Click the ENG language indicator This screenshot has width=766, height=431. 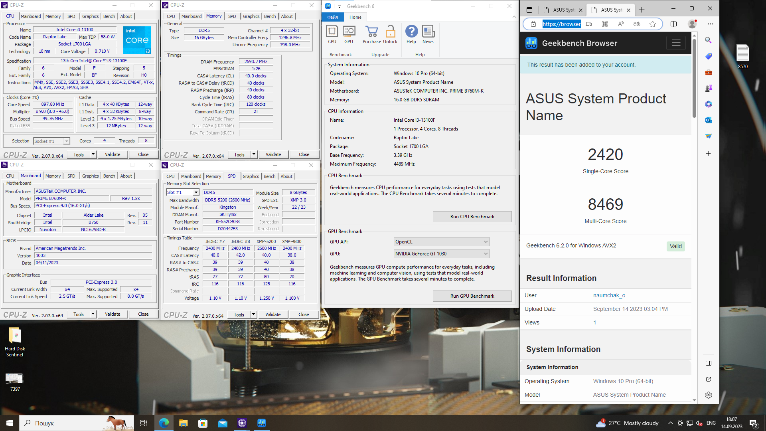[711, 423]
